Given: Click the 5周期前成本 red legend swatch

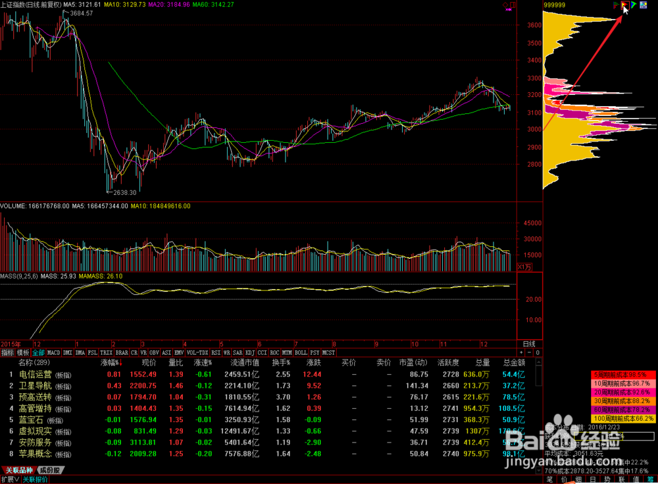Looking at the screenshot, I should click(623, 375).
